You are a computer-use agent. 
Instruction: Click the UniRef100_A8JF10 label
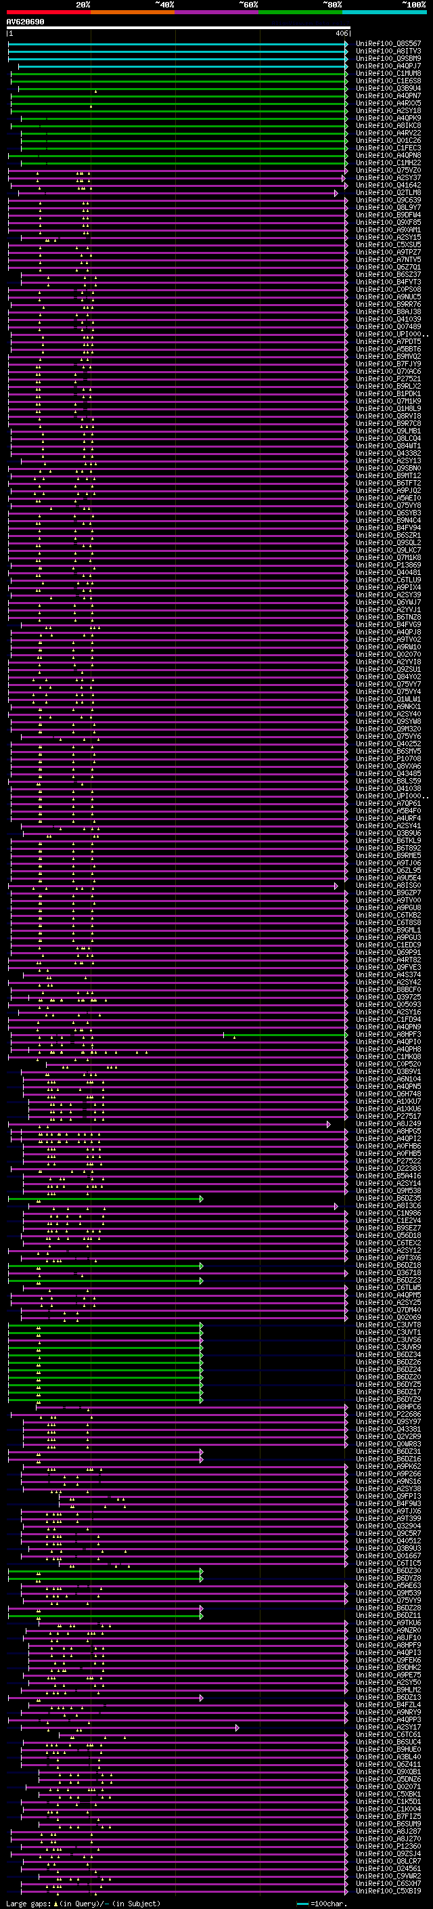click(x=388, y=1637)
